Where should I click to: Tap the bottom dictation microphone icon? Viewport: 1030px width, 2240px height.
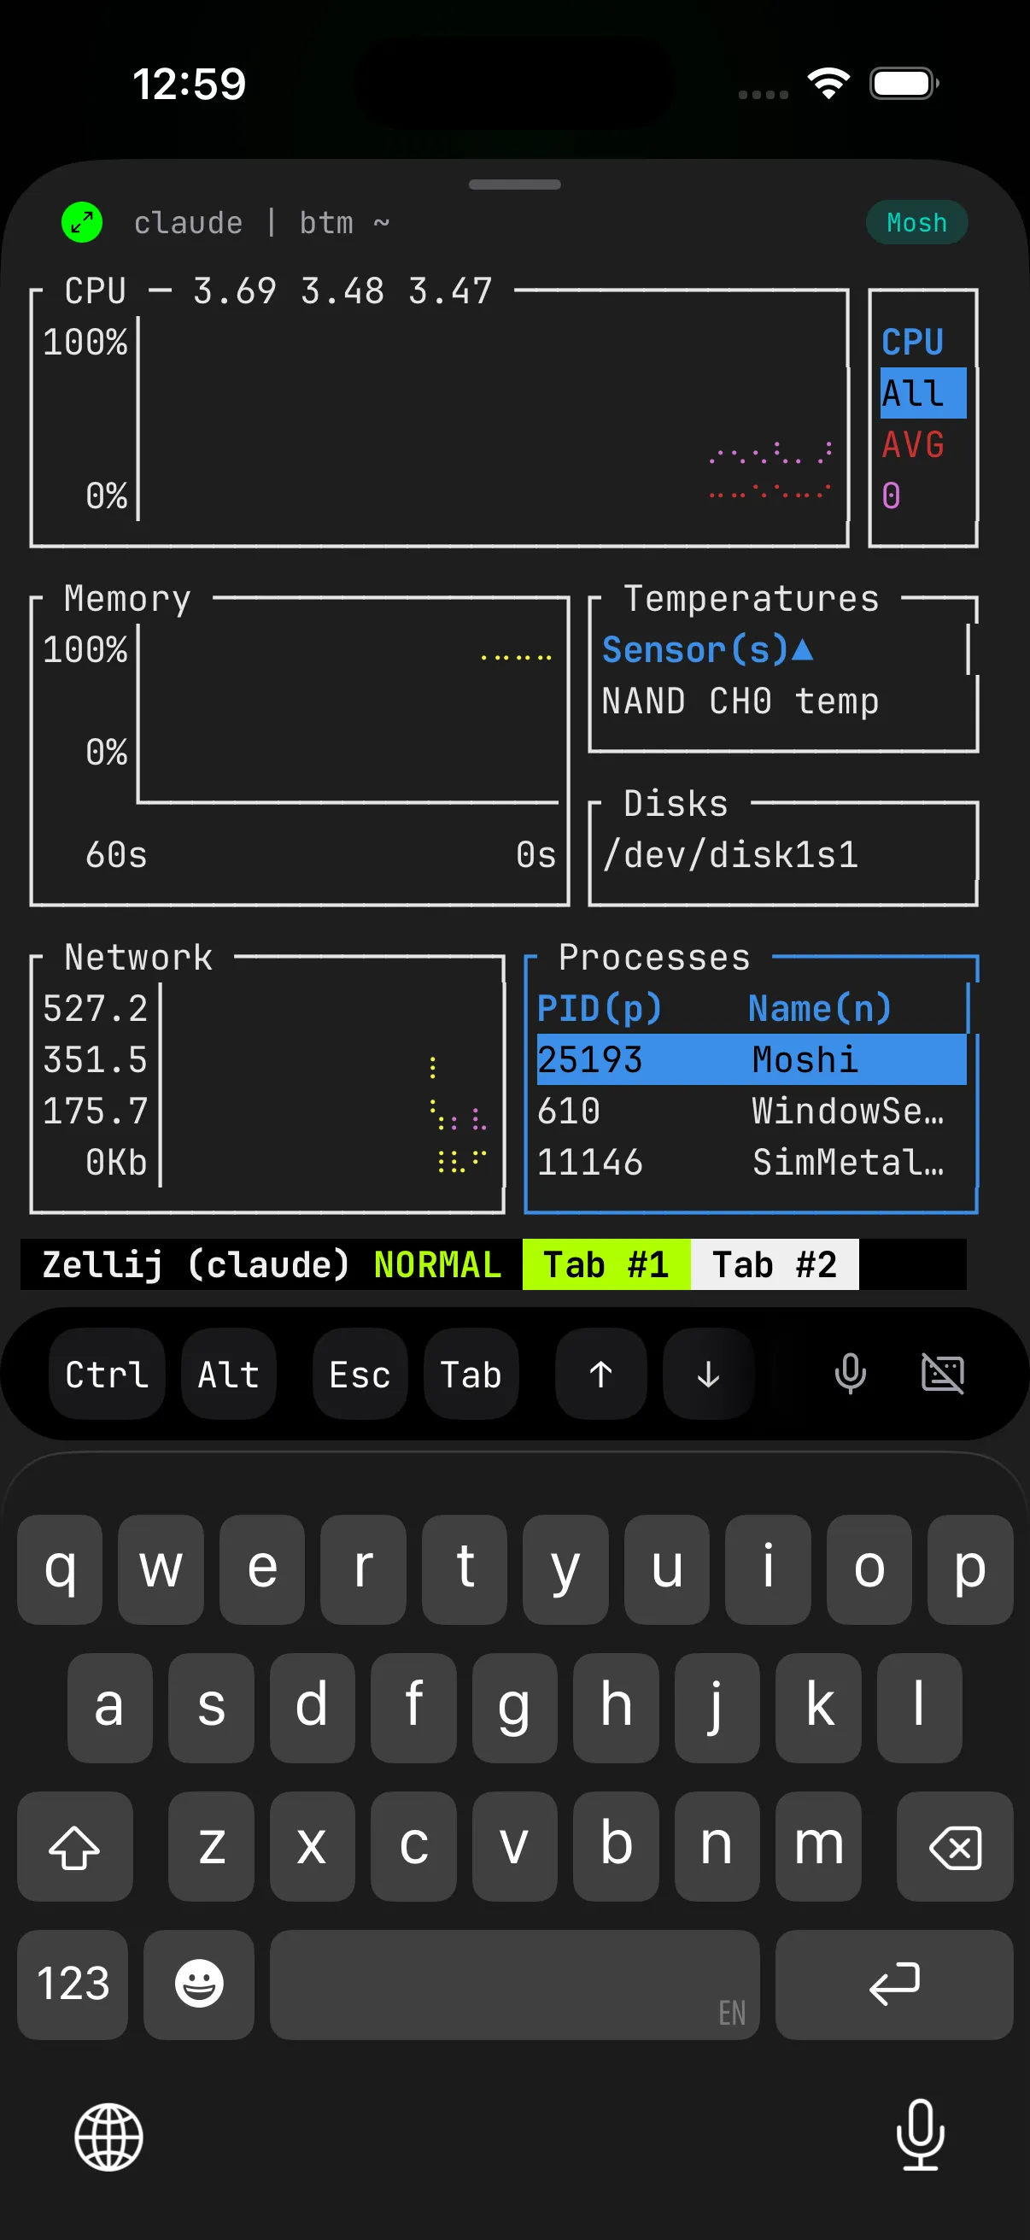[x=921, y=2135]
